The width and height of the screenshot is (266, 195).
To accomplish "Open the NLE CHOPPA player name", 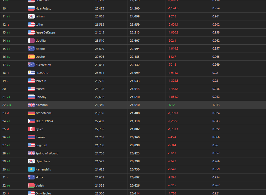I will pos(44,121).
